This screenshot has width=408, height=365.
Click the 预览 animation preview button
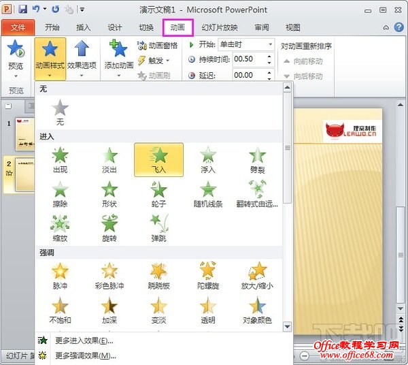16,59
